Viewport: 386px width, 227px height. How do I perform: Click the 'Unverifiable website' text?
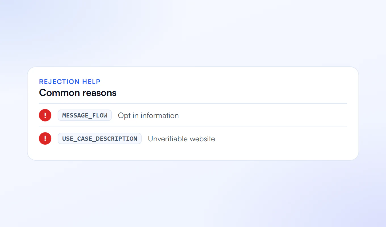click(181, 139)
